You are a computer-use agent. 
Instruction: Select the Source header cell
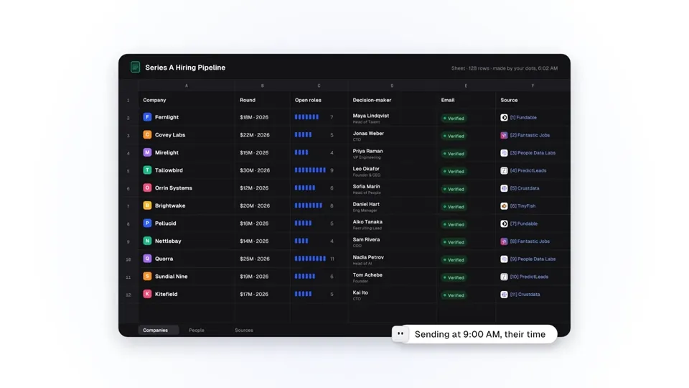click(x=533, y=100)
